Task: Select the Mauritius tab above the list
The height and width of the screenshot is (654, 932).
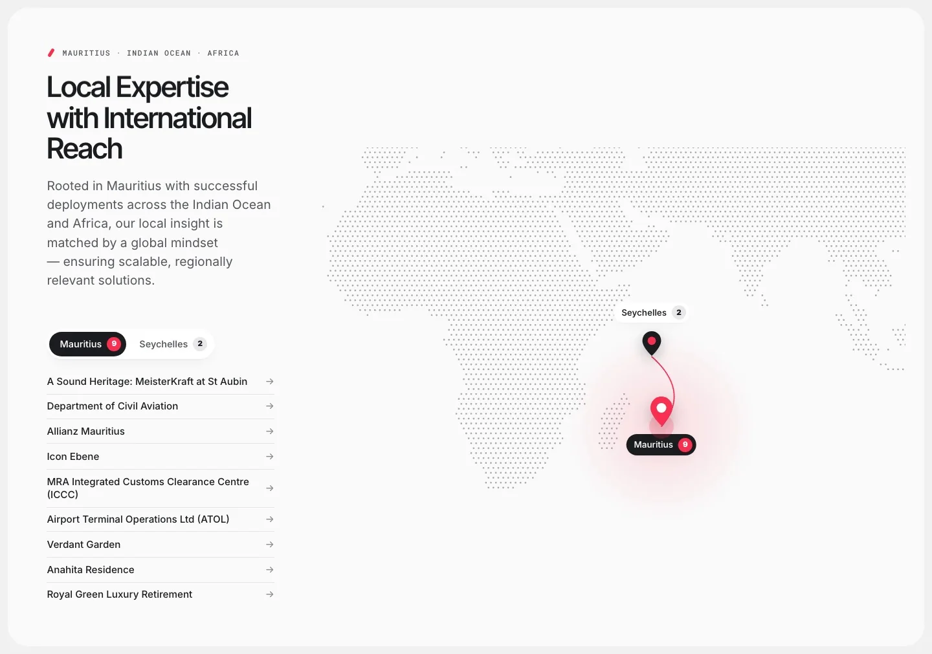Action: pos(88,344)
